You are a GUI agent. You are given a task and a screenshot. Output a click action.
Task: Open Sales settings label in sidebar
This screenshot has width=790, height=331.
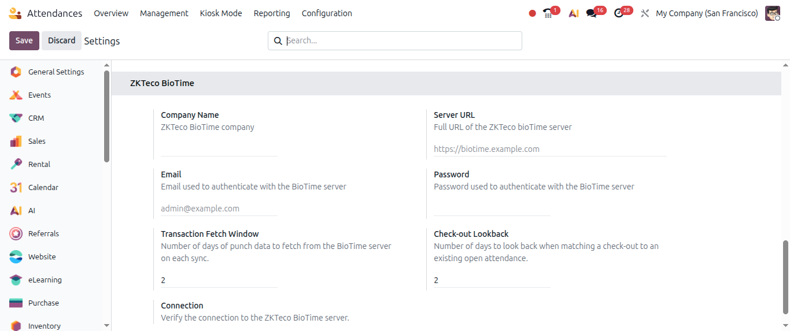click(x=37, y=142)
